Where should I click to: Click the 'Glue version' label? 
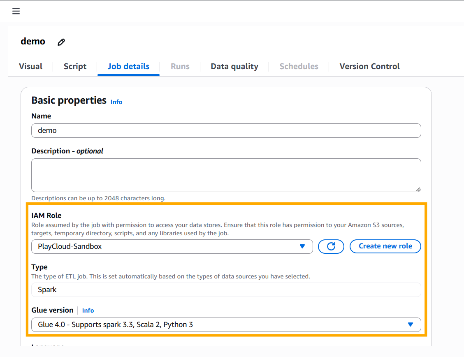52,310
